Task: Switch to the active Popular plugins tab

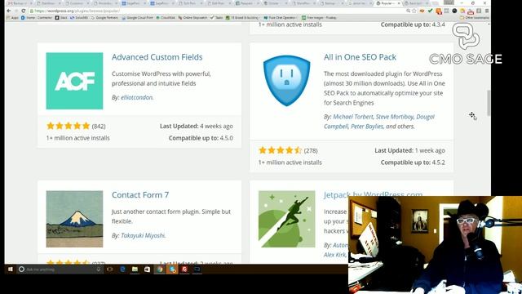Action: (388, 3)
